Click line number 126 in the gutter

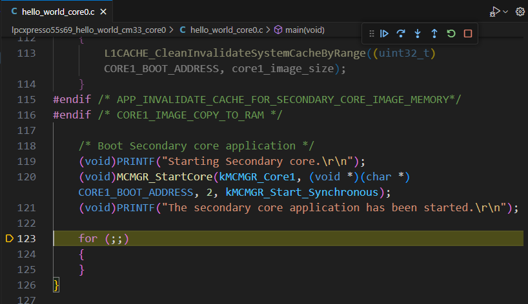click(x=26, y=285)
